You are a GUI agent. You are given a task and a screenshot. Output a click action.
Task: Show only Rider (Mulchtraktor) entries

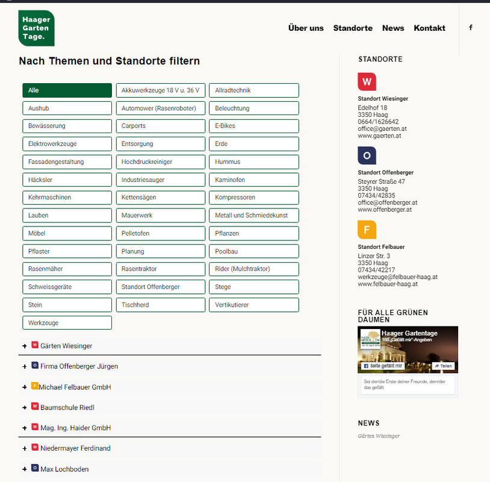click(x=254, y=269)
